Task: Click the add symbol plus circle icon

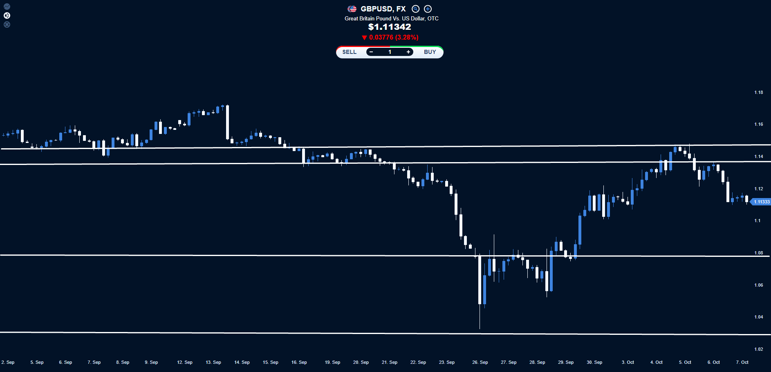Action: click(x=428, y=9)
